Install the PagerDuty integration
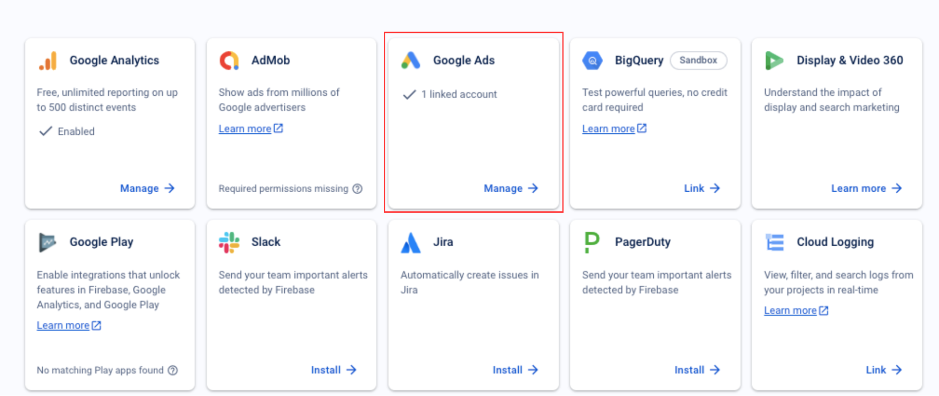The width and height of the screenshot is (939, 396). [x=697, y=370]
